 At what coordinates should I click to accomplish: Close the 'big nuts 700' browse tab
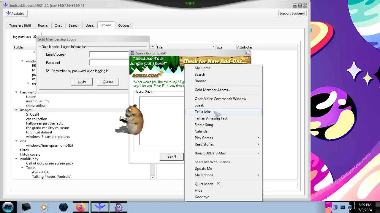[34, 37]
